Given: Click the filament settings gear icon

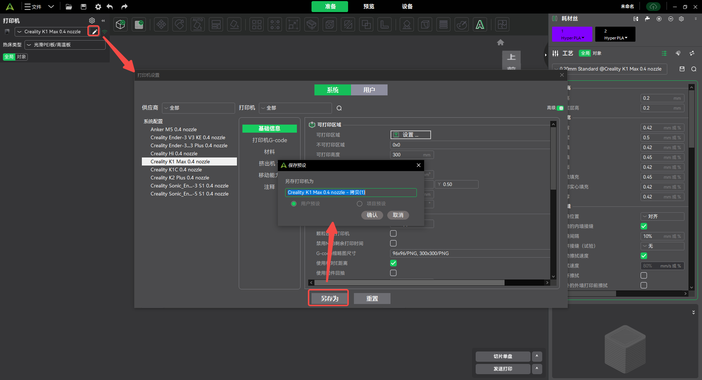Looking at the screenshot, I should 681,19.
